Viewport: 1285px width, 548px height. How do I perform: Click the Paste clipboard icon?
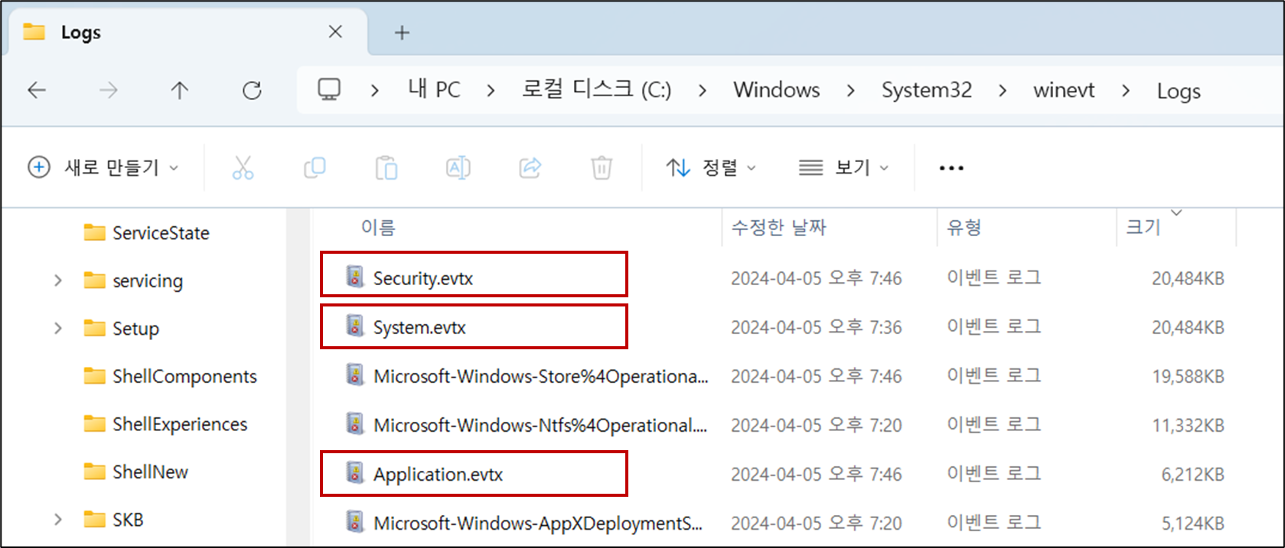coord(386,167)
